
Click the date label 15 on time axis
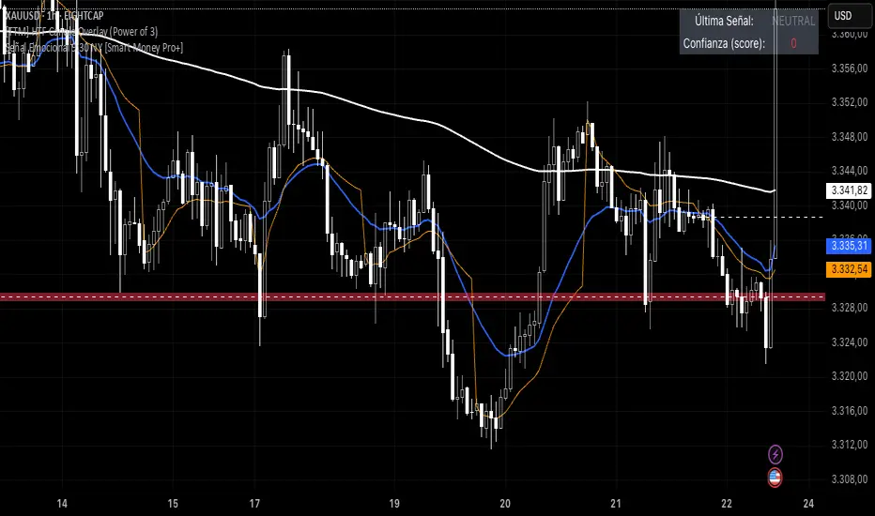point(173,503)
